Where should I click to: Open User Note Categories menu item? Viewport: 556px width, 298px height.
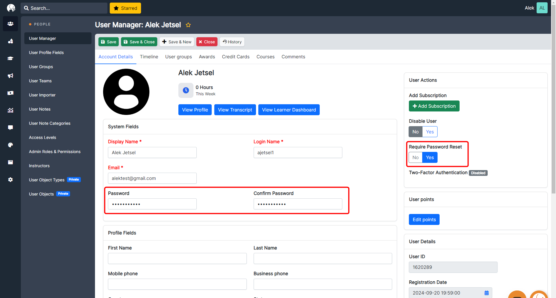pyautogui.click(x=58, y=123)
